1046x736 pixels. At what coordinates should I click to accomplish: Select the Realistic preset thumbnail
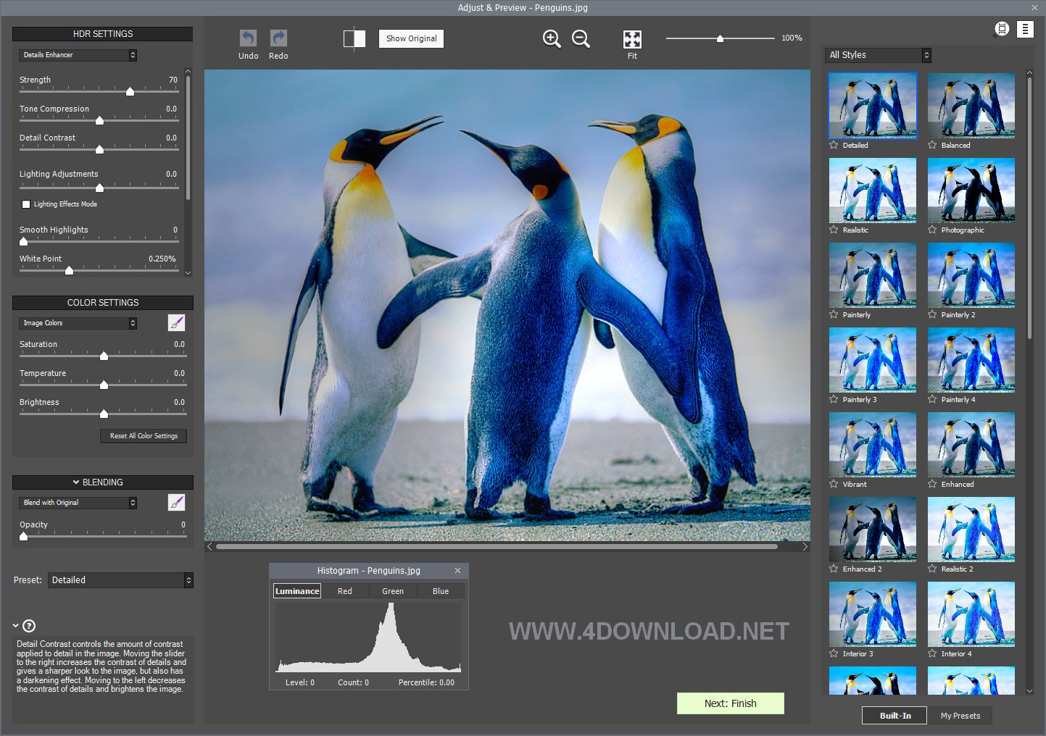873,191
